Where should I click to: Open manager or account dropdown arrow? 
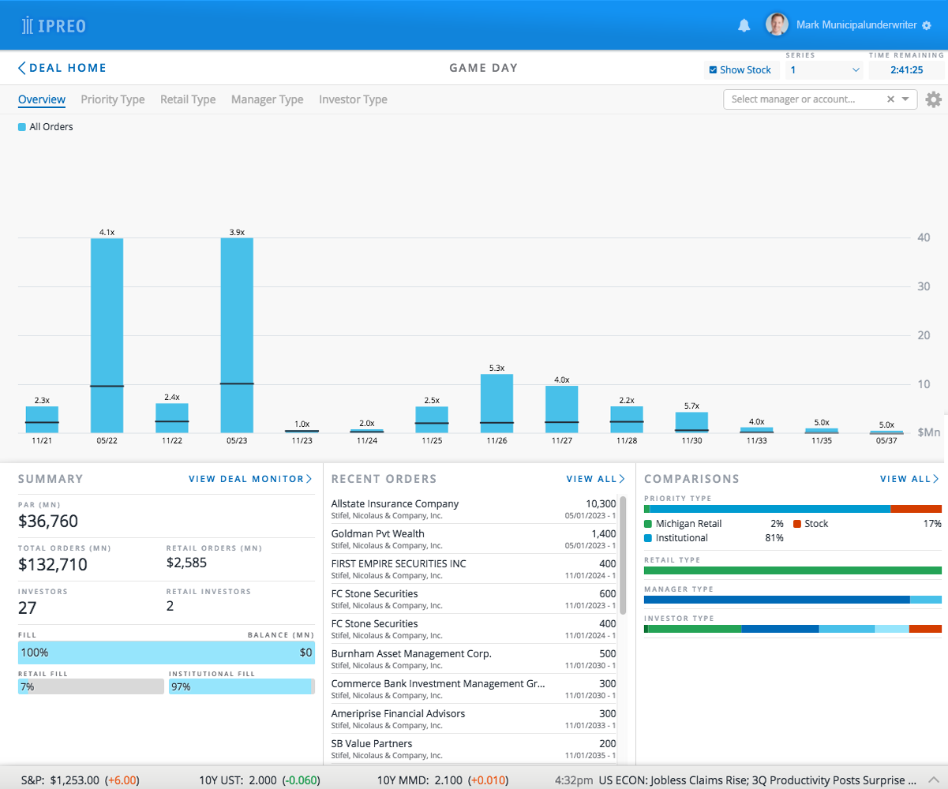coord(905,99)
